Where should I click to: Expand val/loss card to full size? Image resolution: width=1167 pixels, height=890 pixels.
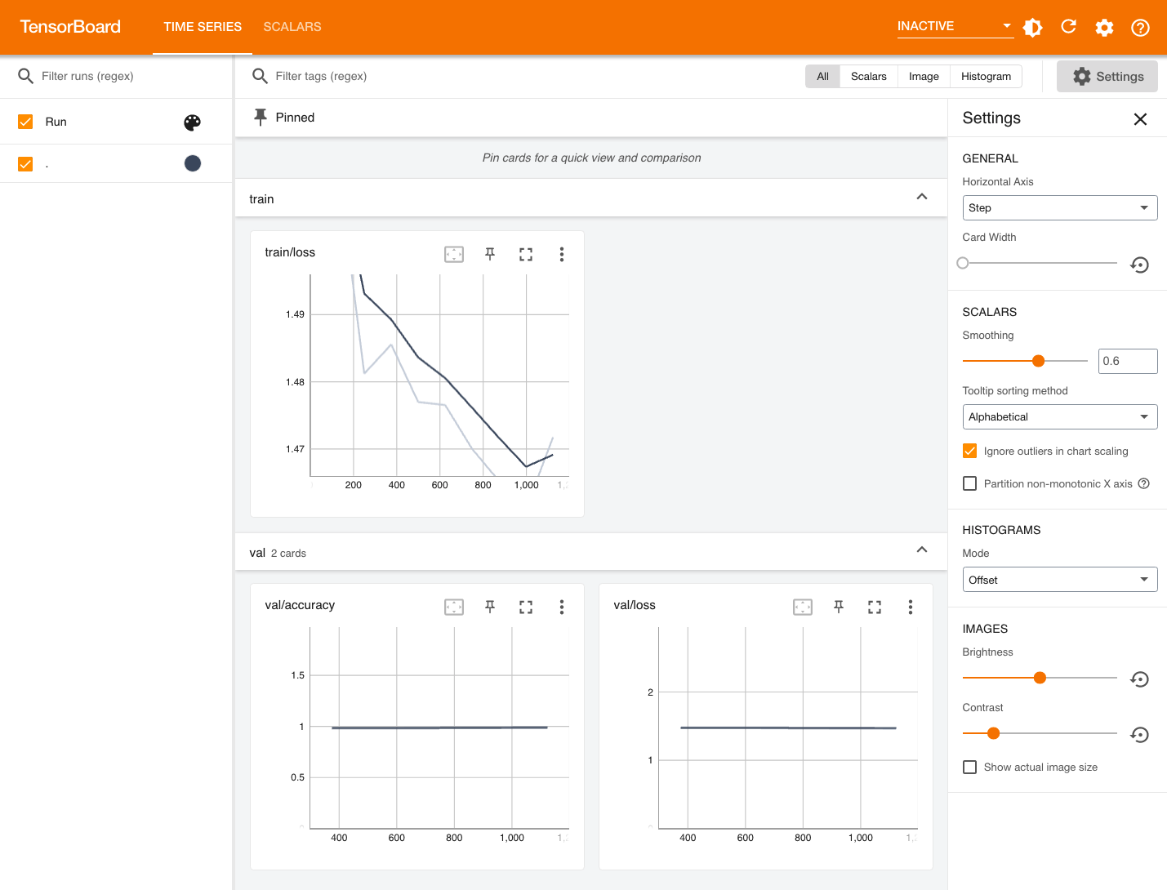pos(875,607)
